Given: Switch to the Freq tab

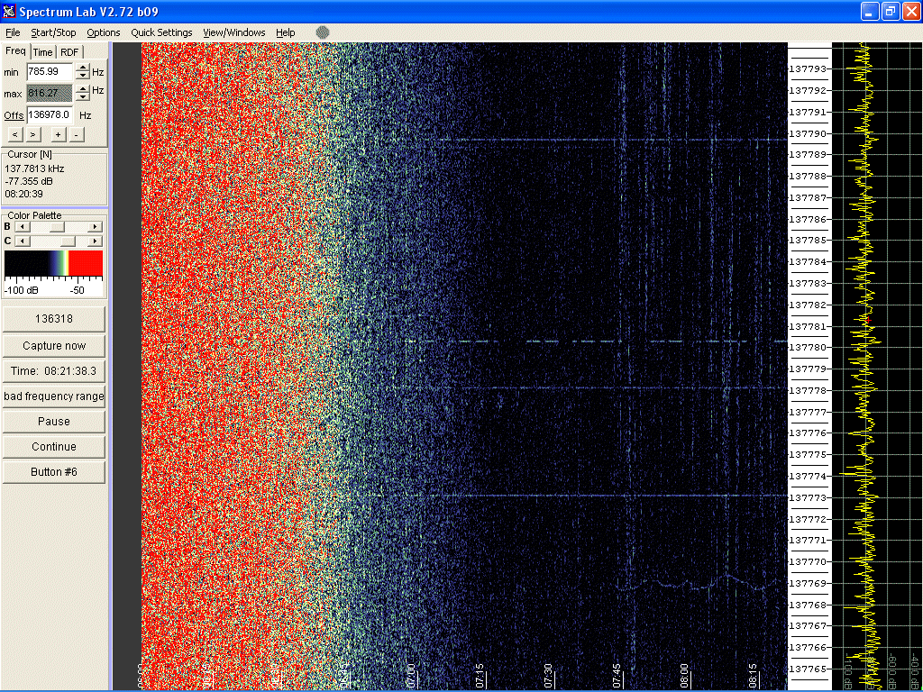Looking at the screenshot, I should [x=16, y=51].
